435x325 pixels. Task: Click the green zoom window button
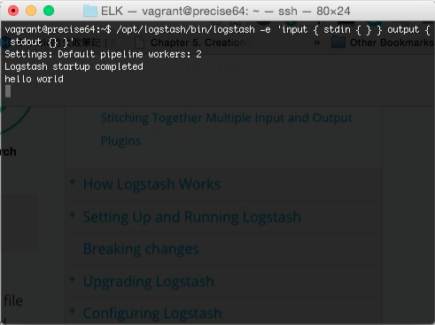pos(49,11)
